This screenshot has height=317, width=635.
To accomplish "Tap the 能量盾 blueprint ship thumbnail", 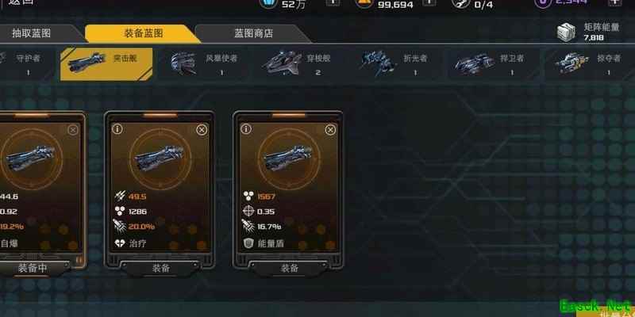I will [289, 158].
